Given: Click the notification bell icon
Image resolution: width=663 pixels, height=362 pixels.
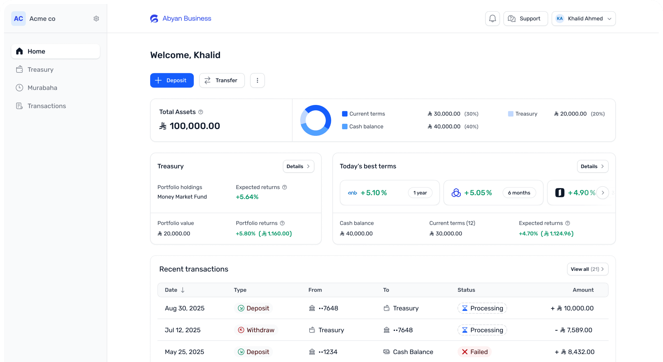Looking at the screenshot, I should click(x=492, y=19).
